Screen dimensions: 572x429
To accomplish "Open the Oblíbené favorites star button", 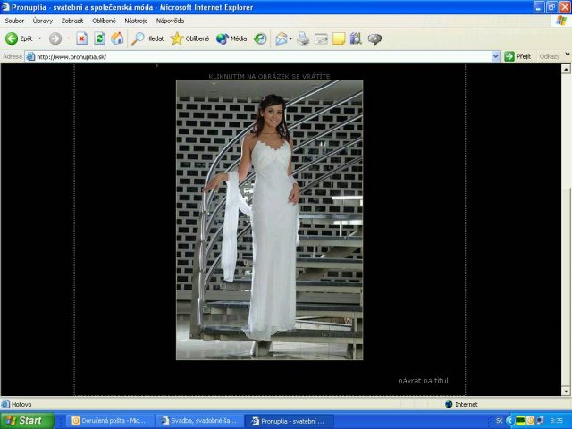I will pyautogui.click(x=189, y=38).
